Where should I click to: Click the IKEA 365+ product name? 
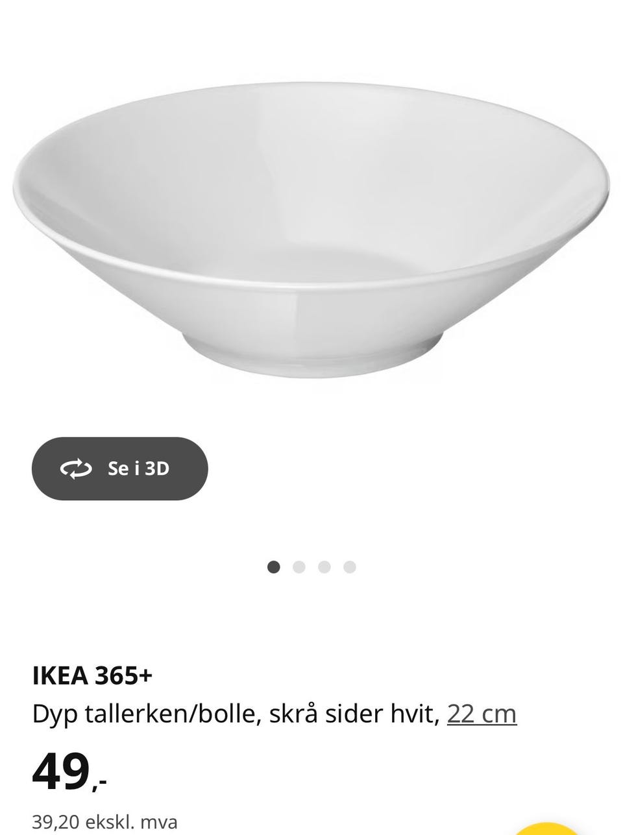[x=93, y=676]
